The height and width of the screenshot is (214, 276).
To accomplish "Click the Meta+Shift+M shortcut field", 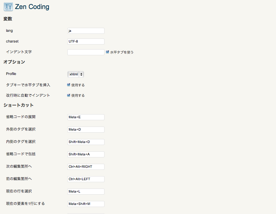I will 86,204.
